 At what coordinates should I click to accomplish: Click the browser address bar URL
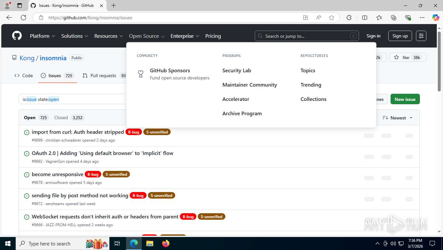click(90, 18)
